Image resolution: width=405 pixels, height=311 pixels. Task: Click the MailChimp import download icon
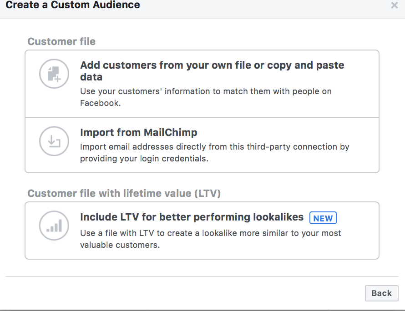pyautogui.click(x=54, y=141)
